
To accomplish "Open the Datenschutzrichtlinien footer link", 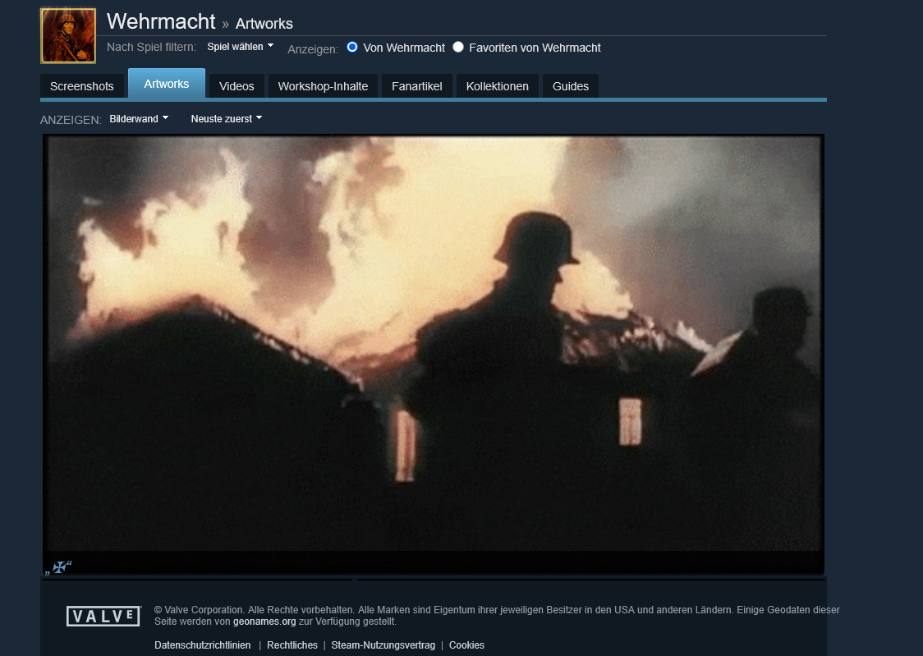I will click(203, 645).
